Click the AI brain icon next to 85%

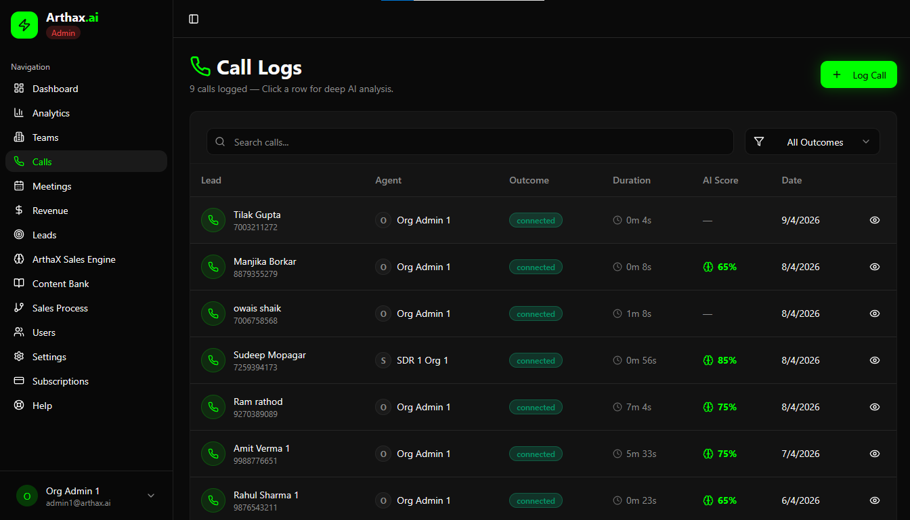coord(708,361)
